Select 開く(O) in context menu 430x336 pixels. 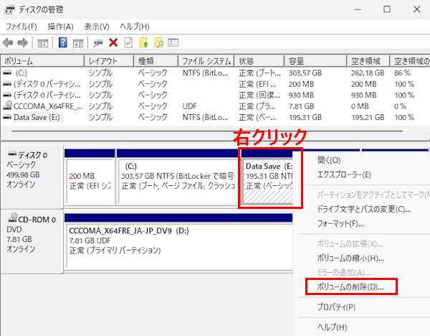click(329, 160)
